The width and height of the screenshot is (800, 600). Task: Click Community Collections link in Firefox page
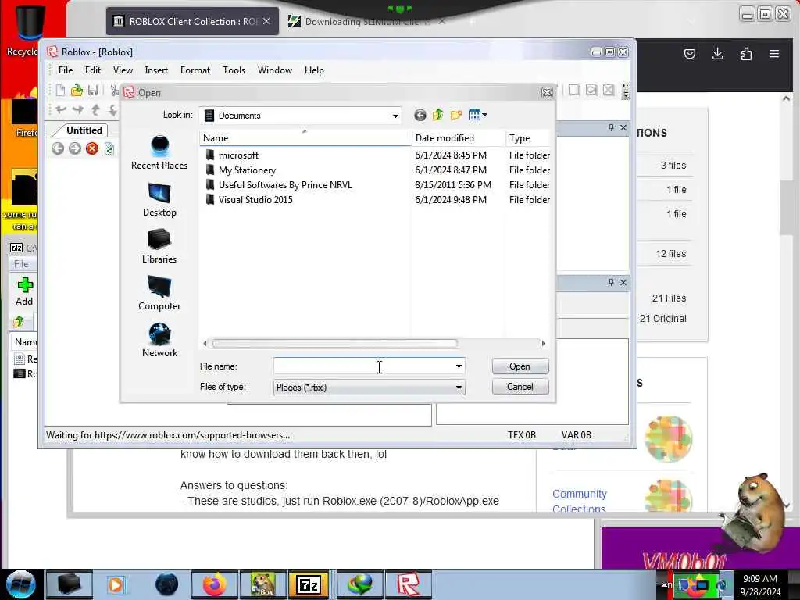[x=579, y=501]
